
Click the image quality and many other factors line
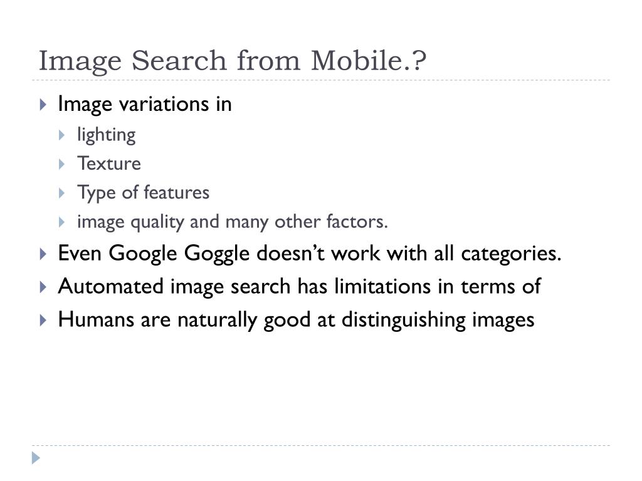coord(233,222)
